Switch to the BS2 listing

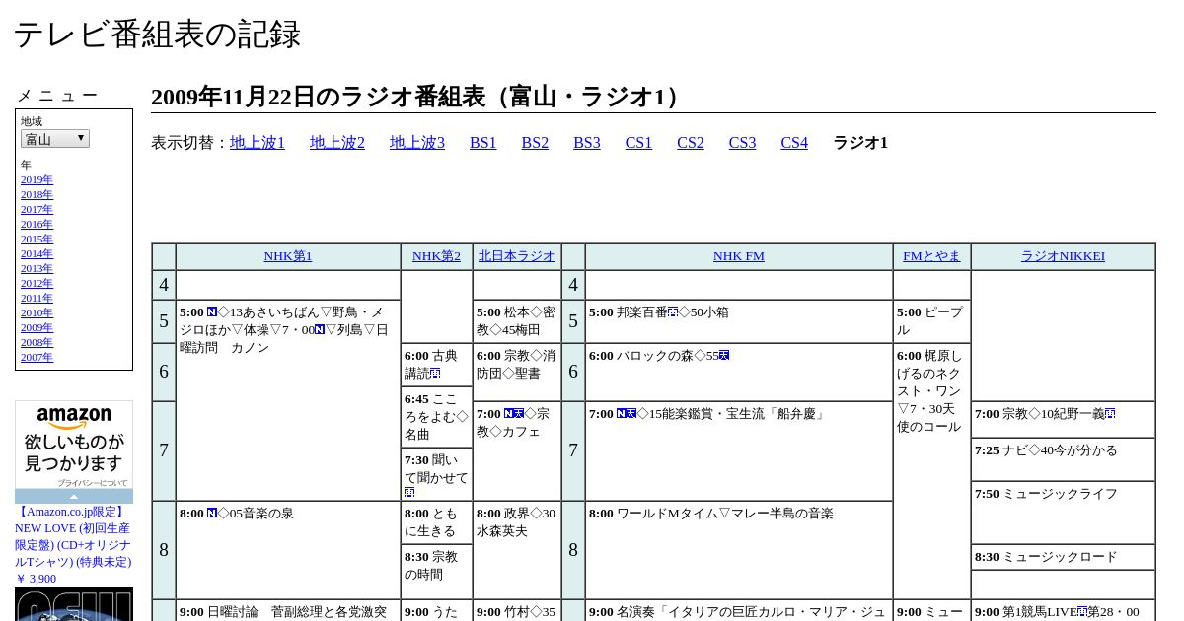point(535,143)
